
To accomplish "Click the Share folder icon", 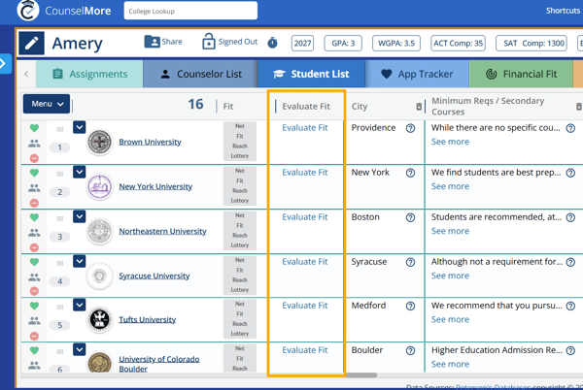I will click(152, 42).
